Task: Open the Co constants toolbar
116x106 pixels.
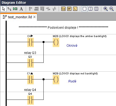Action: (x=63, y=9)
